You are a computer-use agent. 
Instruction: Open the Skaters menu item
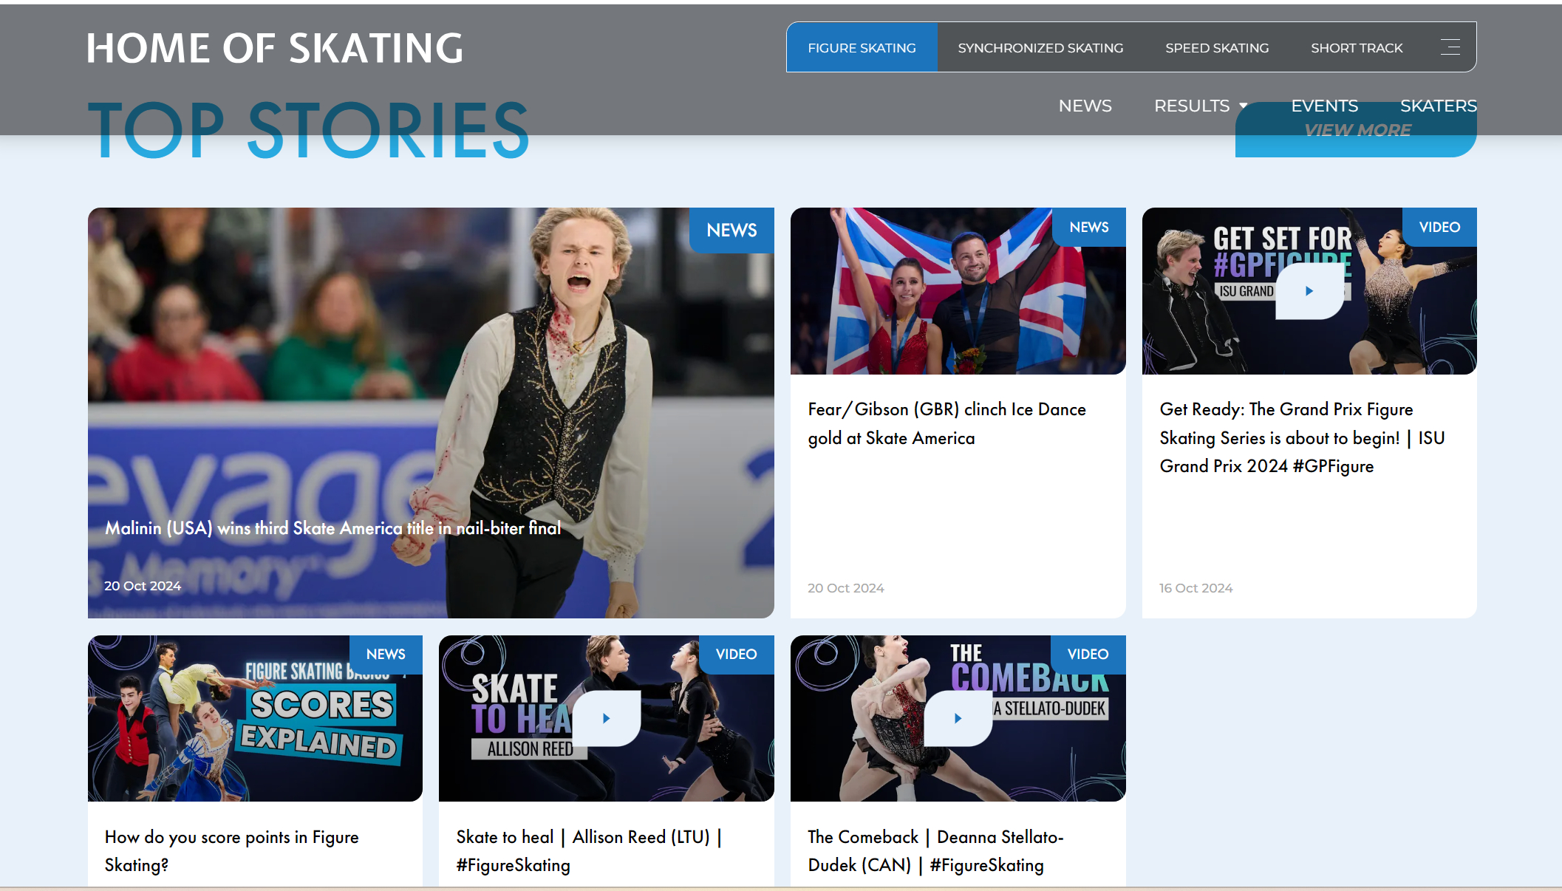1439,106
